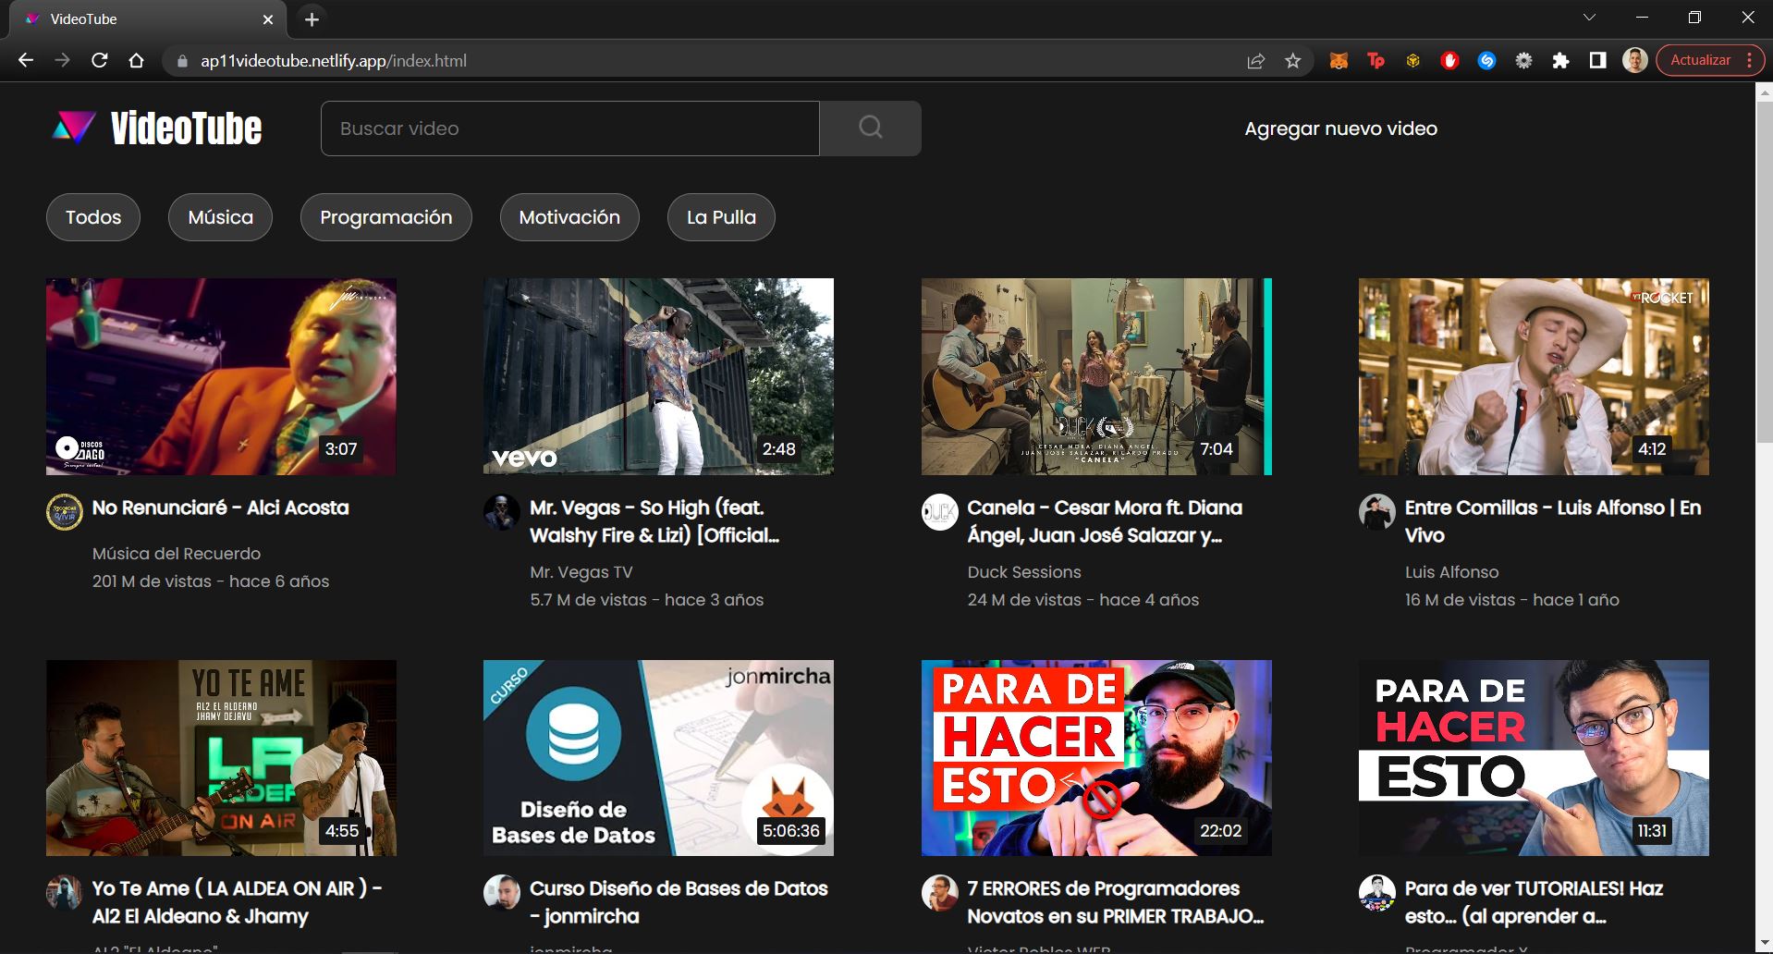Click title Mr. Vegas - So High
Screen dimensions: 1773x954
click(654, 521)
